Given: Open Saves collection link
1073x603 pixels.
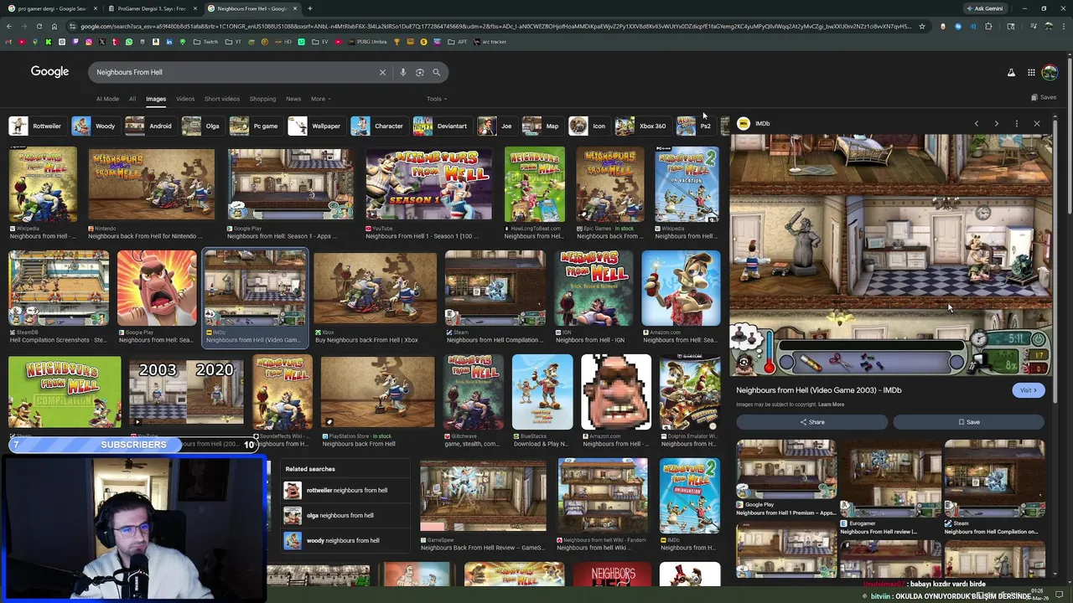Looking at the screenshot, I should [x=1044, y=97].
